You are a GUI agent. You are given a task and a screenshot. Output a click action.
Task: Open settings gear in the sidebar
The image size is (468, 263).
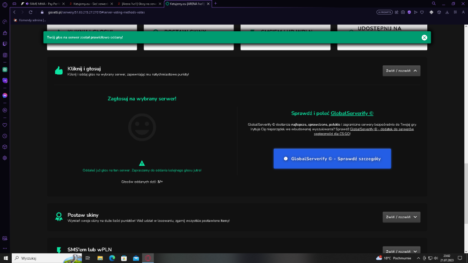pyautogui.click(x=5, y=158)
